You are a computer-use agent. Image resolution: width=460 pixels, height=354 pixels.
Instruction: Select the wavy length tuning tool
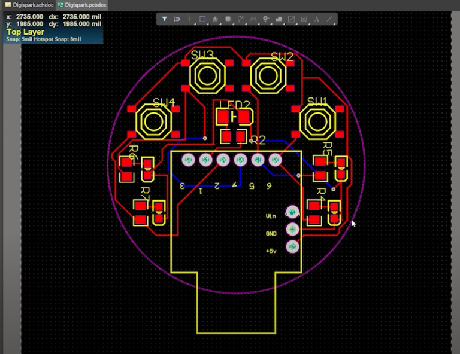(253, 19)
